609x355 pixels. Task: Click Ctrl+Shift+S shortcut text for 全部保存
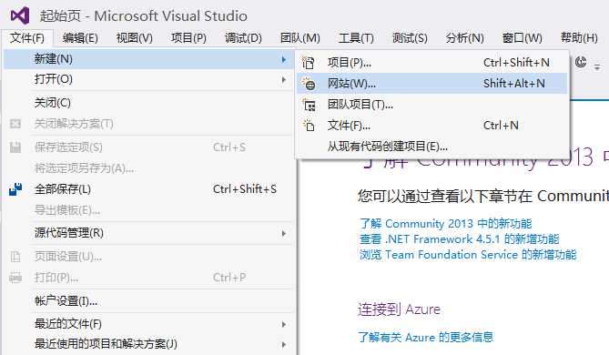(245, 189)
